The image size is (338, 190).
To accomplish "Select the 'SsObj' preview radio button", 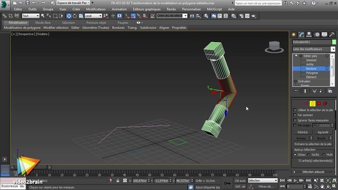I will tap(309, 155).
